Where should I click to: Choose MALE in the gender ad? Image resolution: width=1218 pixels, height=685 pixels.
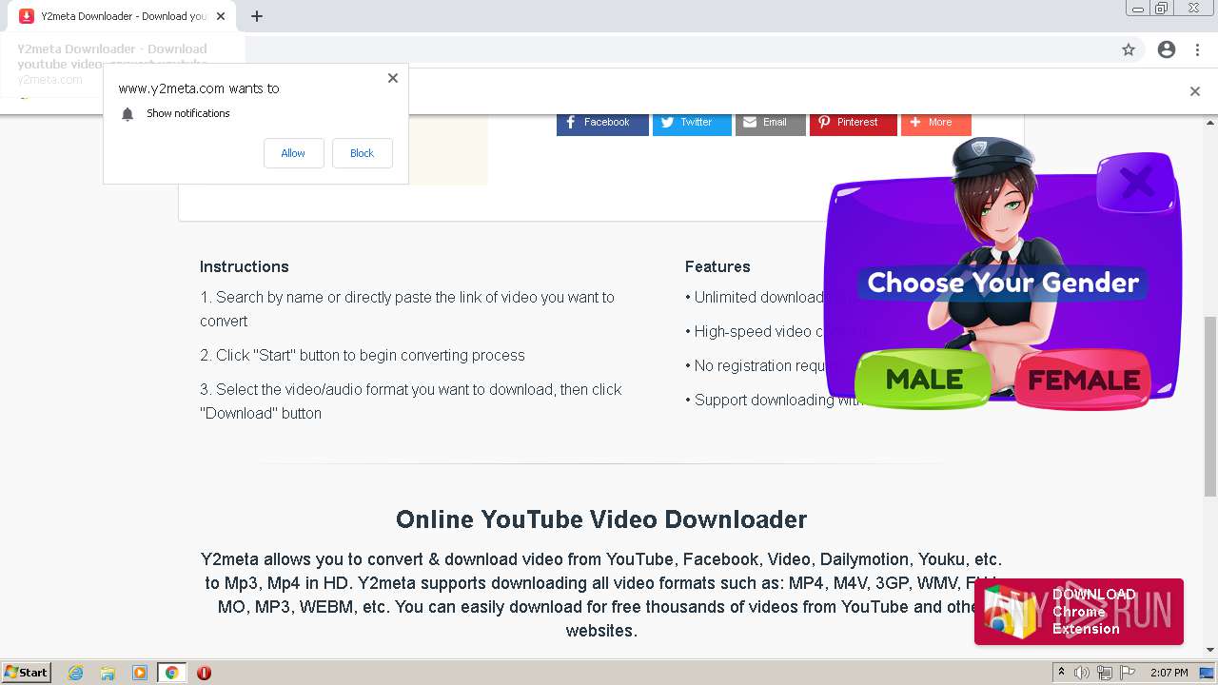tap(923, 380)
